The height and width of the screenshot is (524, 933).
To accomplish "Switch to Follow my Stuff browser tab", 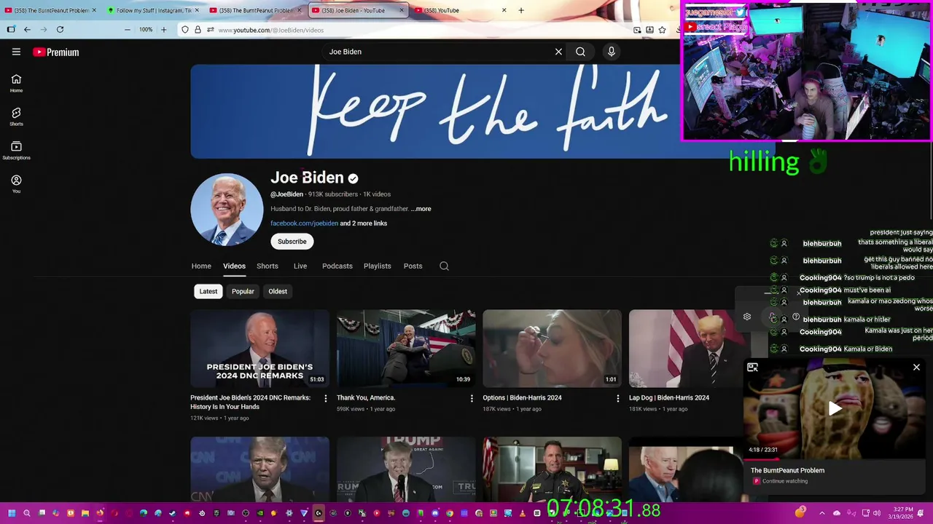I will [x=152, y=10].
